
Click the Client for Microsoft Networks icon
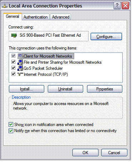point(20,56)
